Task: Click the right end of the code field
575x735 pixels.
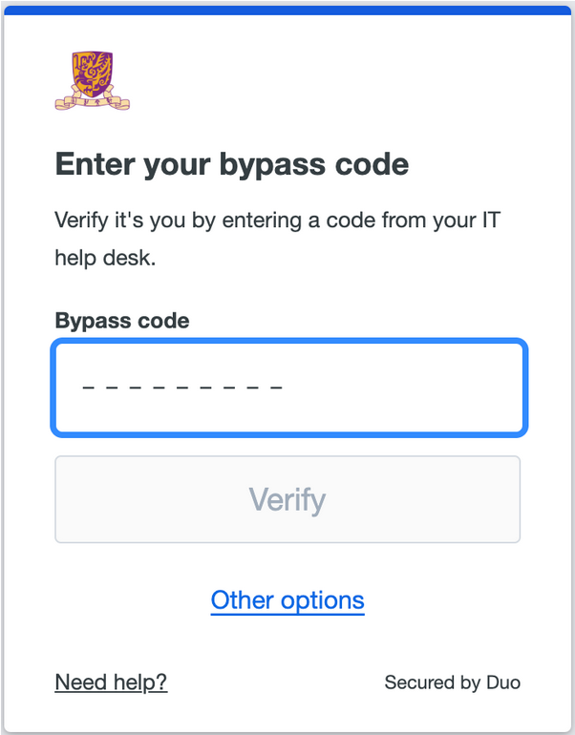Action: click(x=497, y=388)
